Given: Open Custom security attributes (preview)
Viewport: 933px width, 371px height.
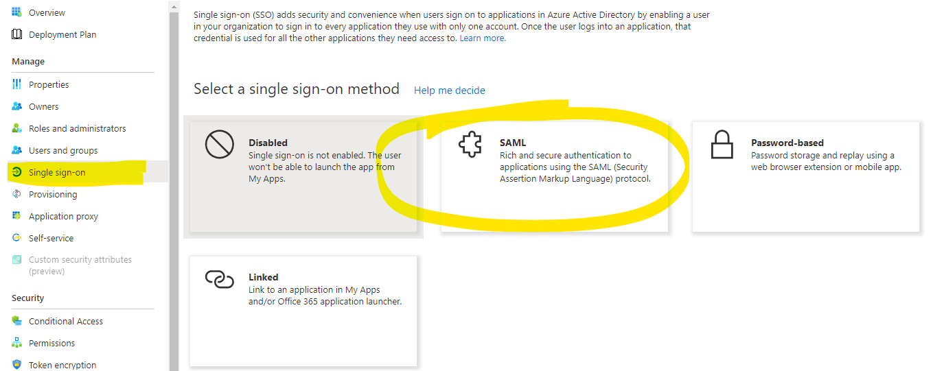Looking at the screenshot, I should [x=80, y=265].
